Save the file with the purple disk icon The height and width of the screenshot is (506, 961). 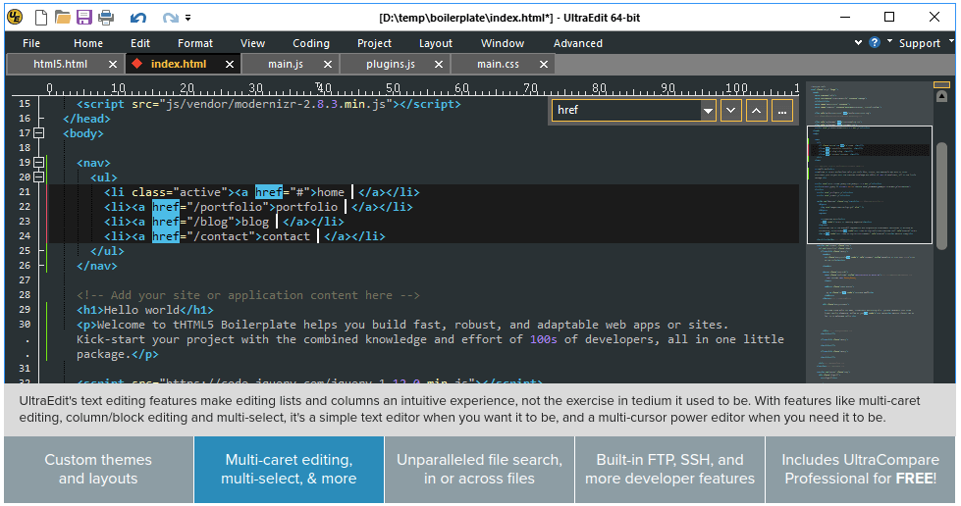(84, 17)
